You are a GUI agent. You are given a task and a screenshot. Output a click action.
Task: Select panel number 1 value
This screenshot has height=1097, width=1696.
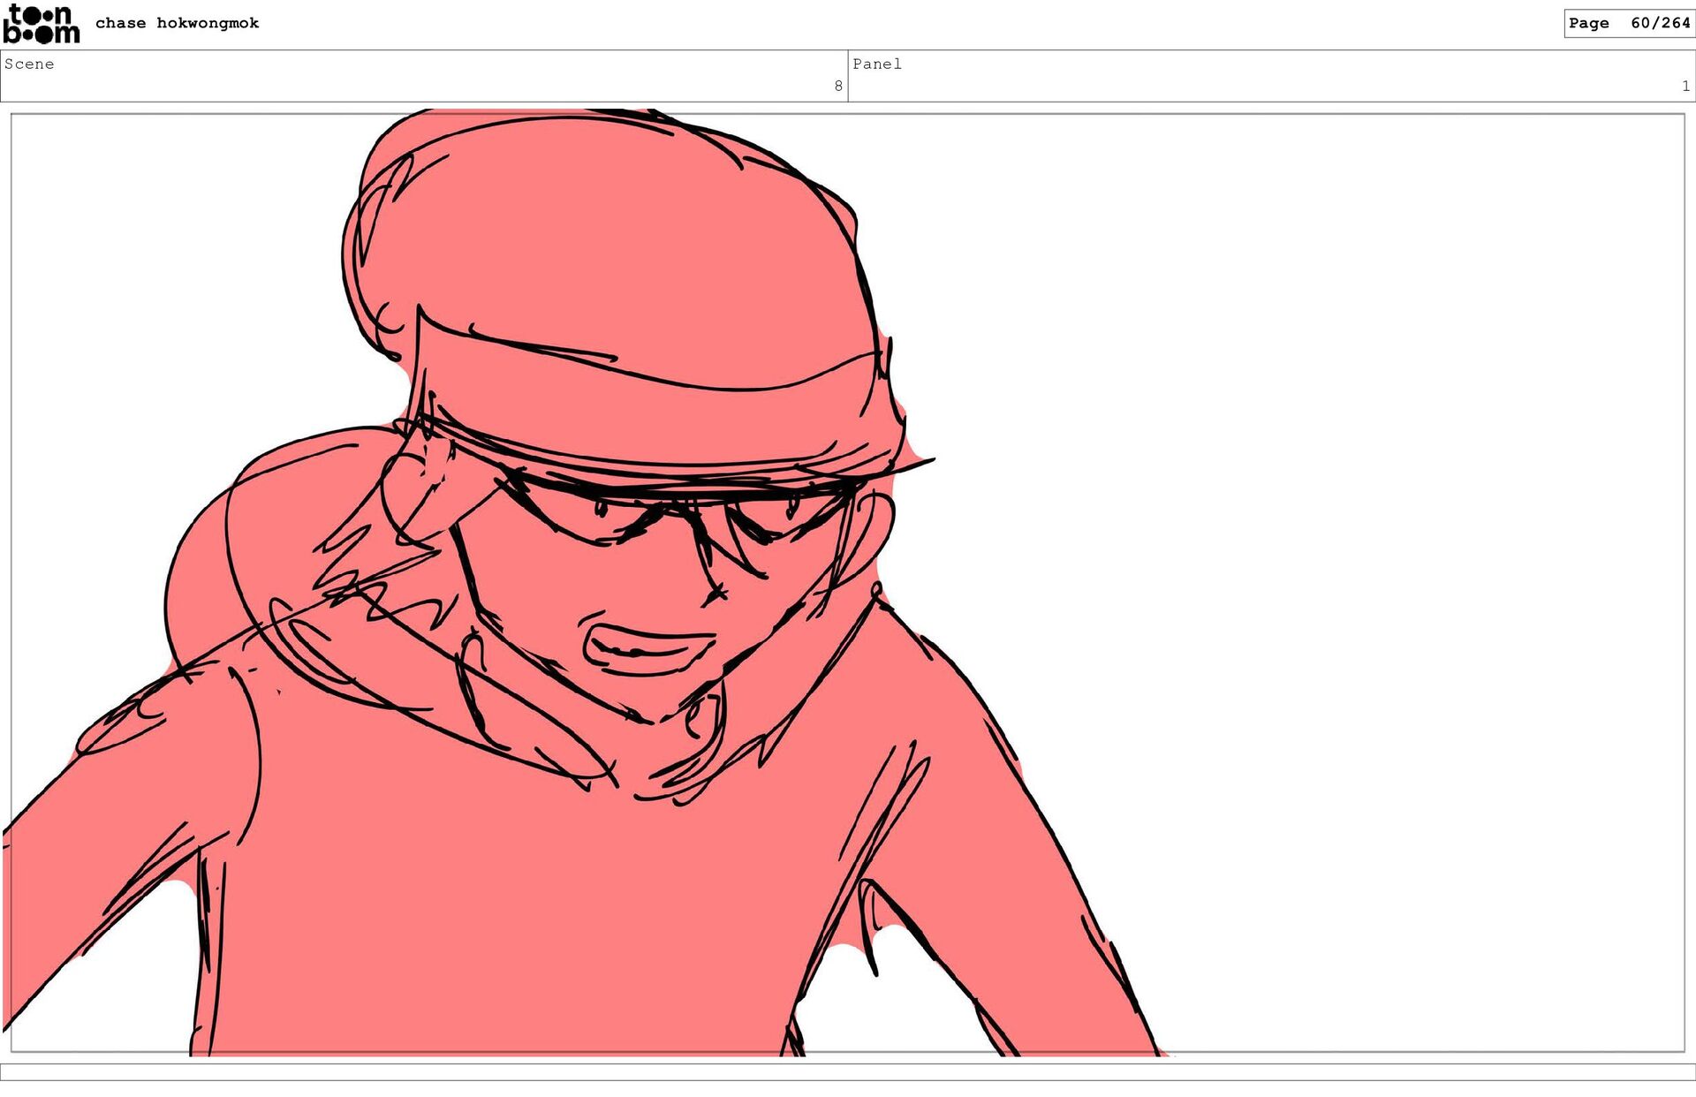point(1685,86)
